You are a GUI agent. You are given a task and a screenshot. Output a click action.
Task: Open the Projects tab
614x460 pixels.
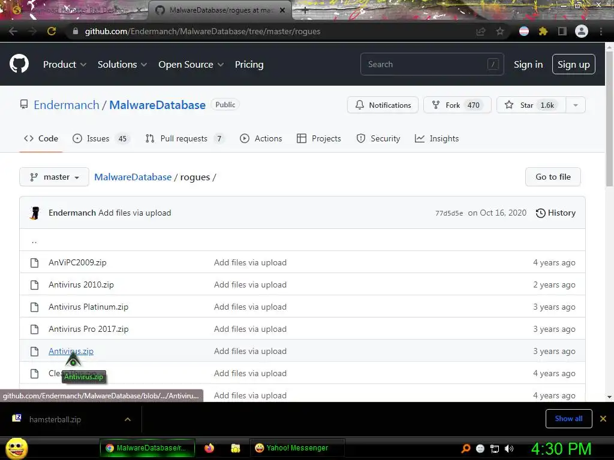[319, 138]
